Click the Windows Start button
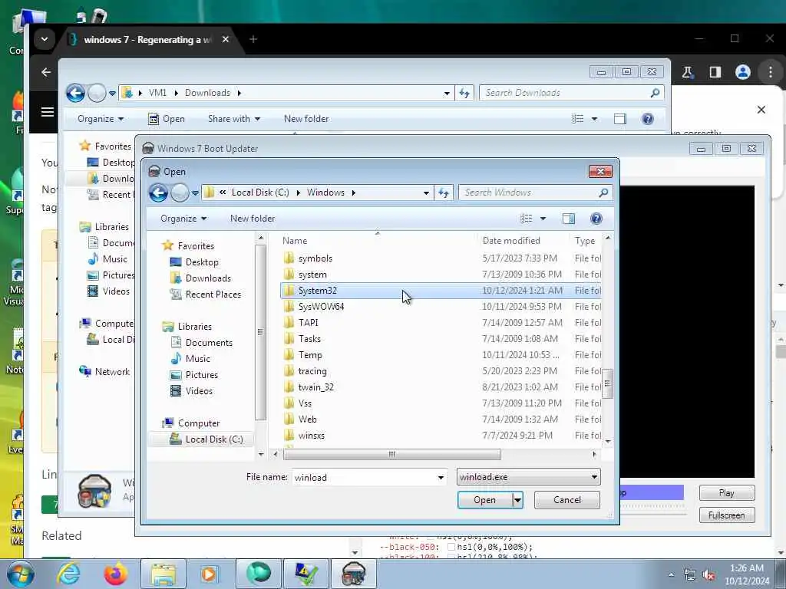The image size is (786, 589). tap(19, 574)
